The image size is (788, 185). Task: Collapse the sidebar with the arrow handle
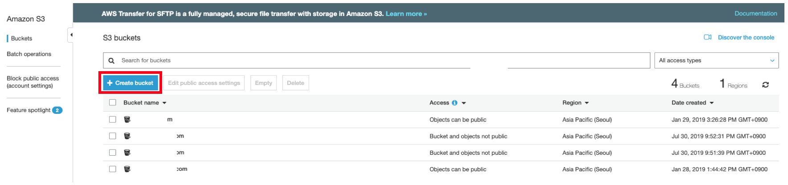click(x=70, y=35)
